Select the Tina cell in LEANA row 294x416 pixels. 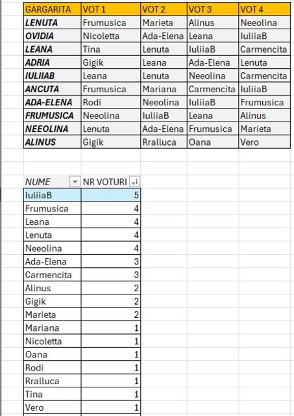111,49
